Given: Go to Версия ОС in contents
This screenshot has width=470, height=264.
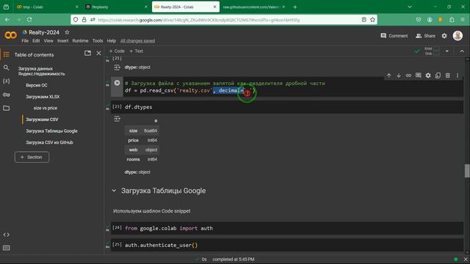Looking at the screenshot, I should (36, 85).
